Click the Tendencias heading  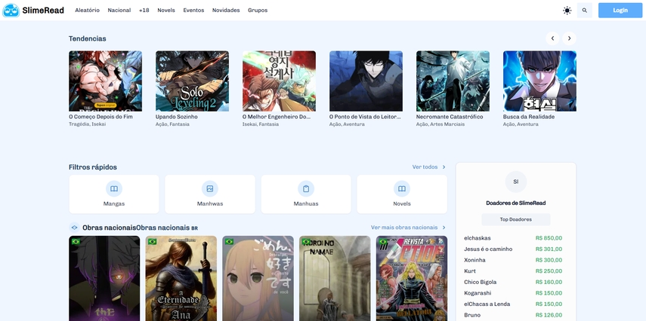point(88,38)
